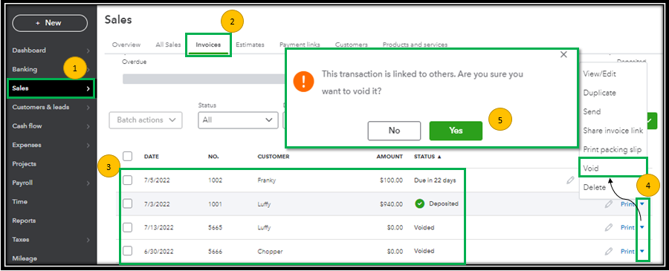Image resolution: width=669 pixels, height=271 pixels.
Task: Choose Send from the action menu
Action: point(592,111)
